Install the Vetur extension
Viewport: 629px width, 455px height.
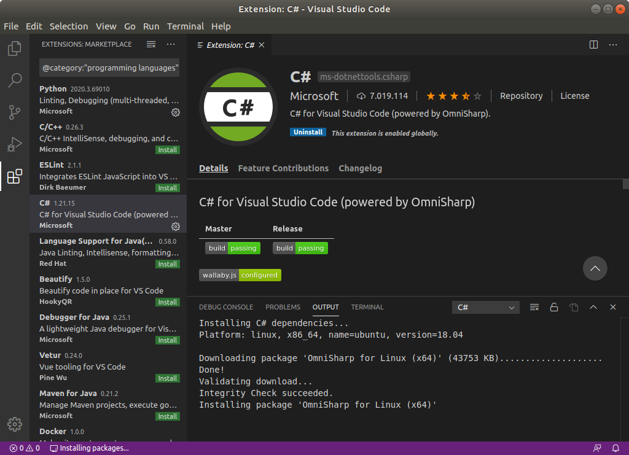pyautogui.click(x=168, y=378)
